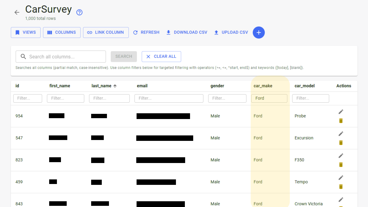Select the Crown Victoria cell
The height and width of the screenshot is (207, 368).
[x=309, y=204]
